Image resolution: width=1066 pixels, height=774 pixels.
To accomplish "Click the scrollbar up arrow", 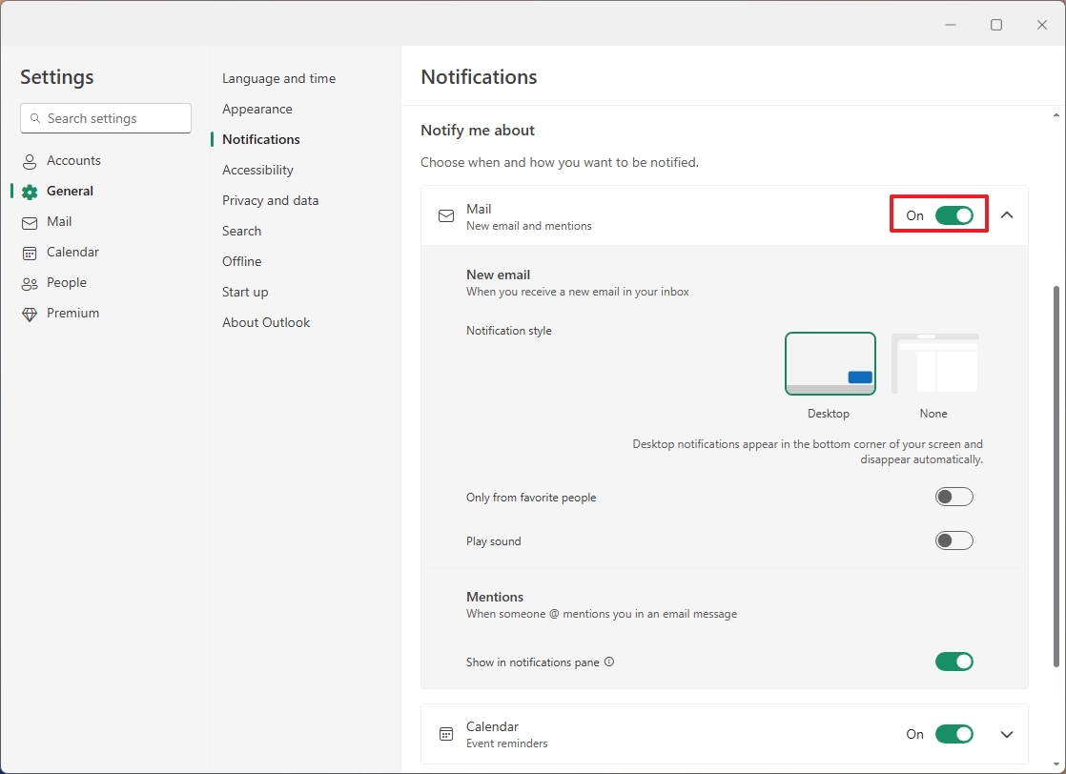I will (1056, 115).
